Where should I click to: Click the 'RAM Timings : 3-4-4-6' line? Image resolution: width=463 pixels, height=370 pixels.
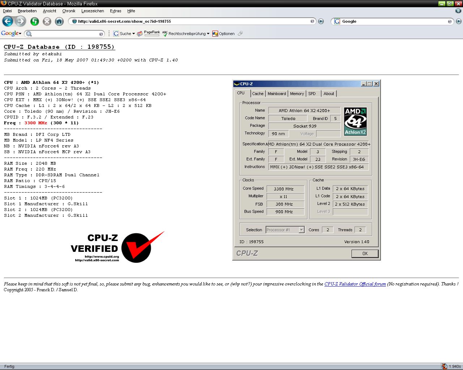34,186
